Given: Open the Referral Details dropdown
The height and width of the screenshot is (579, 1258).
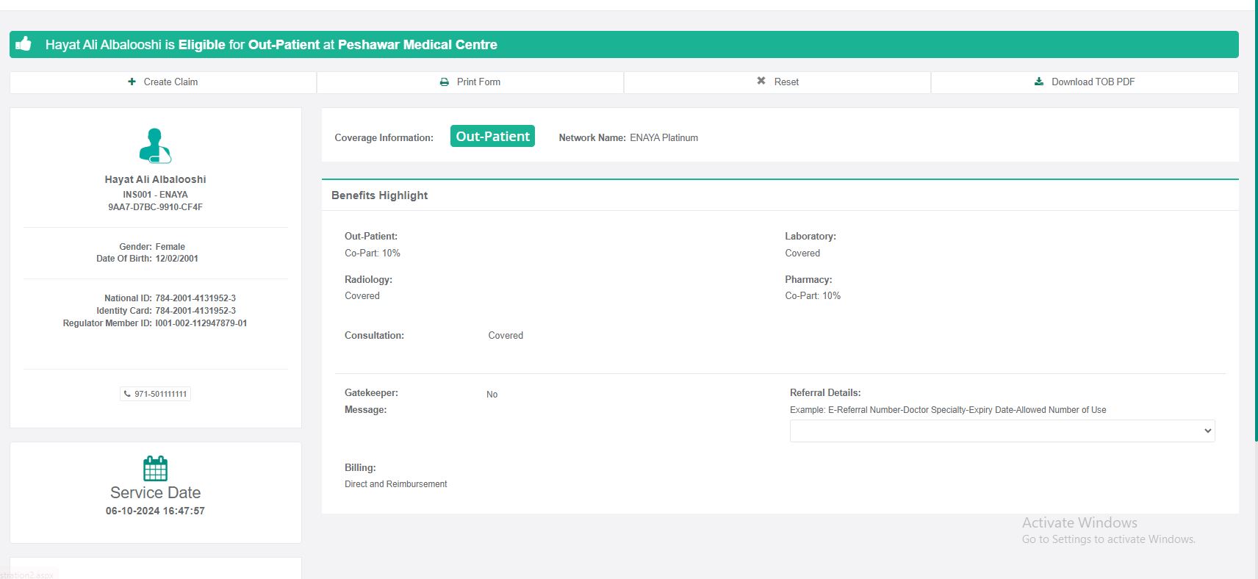Looking at the screenshot, I should (1002, 431).
